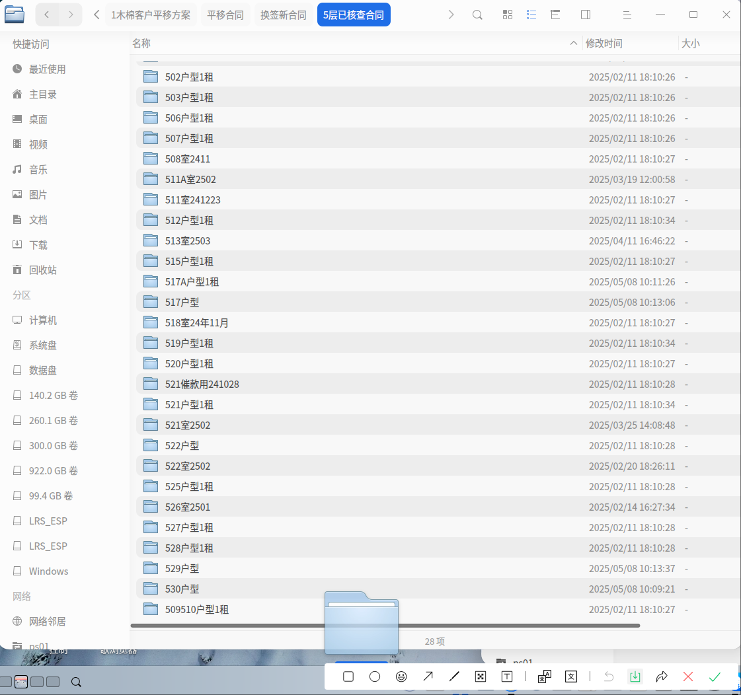Select folder 511A室2502
The height and width of the screenshot is (695, 741).
point(438,179)
